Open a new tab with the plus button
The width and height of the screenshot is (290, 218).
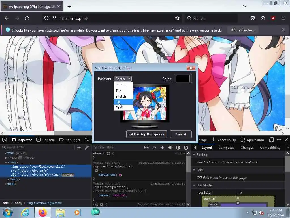click(x=69, y=7)
